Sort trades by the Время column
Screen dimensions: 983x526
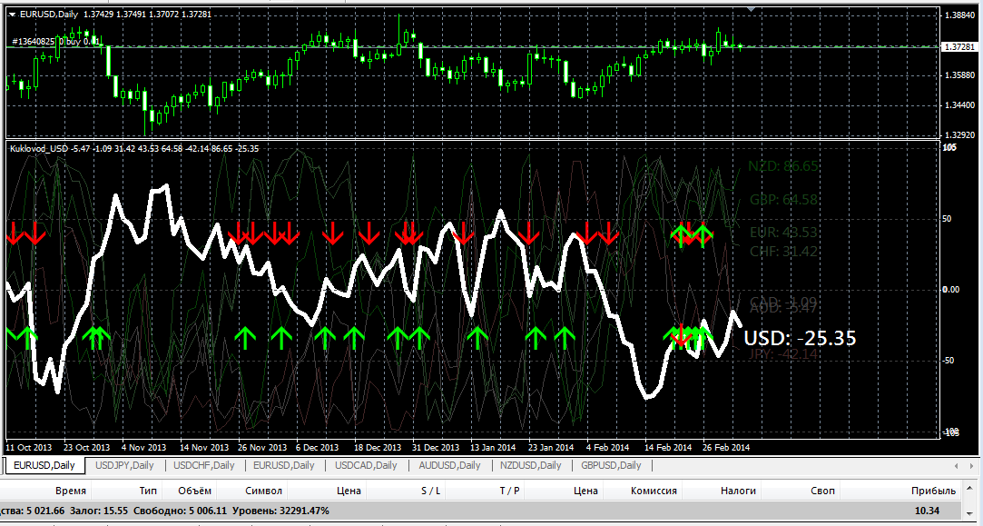(x=71, y=491)
